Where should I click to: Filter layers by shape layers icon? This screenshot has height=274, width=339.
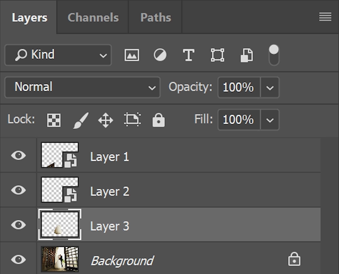tap(218, 55)
